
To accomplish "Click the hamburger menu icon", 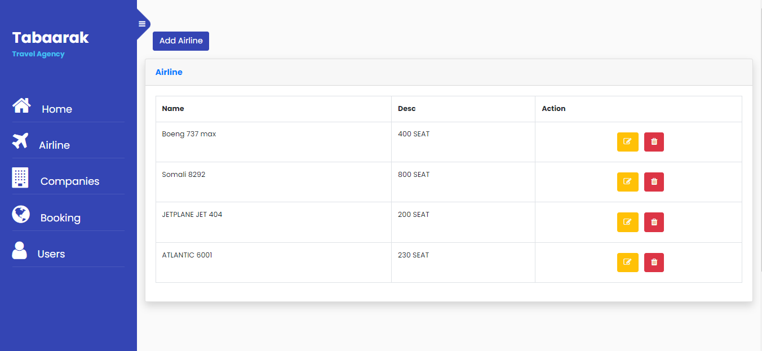I will [141, 24].
